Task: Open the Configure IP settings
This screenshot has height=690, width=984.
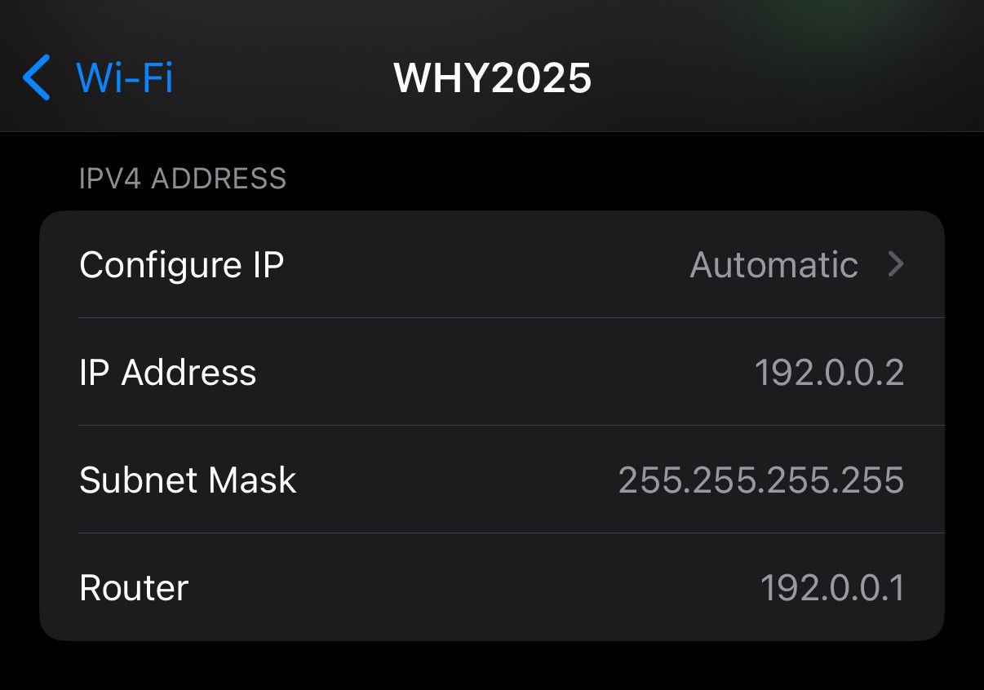Action: tap(490, 264)
